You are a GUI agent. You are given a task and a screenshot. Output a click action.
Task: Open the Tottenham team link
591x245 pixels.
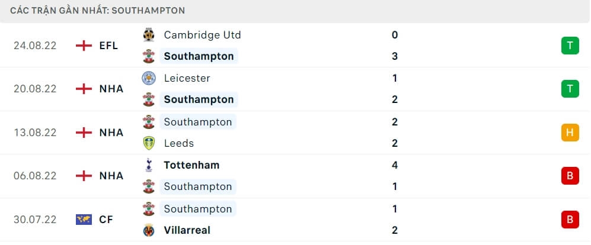coord(191,165)
